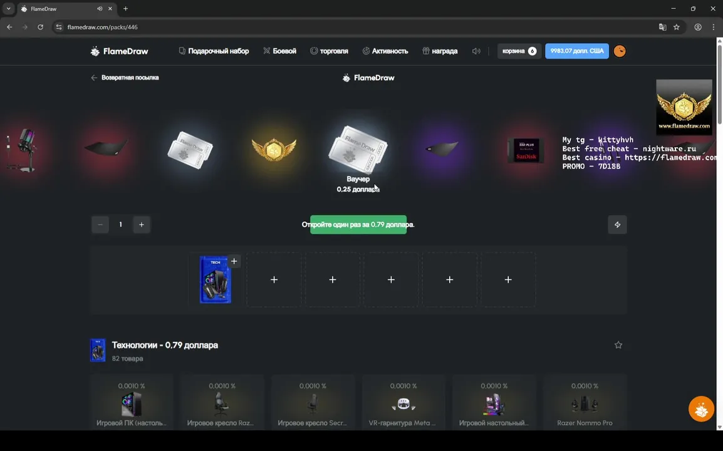Click the page vertical scrollbar

(719, 83)
